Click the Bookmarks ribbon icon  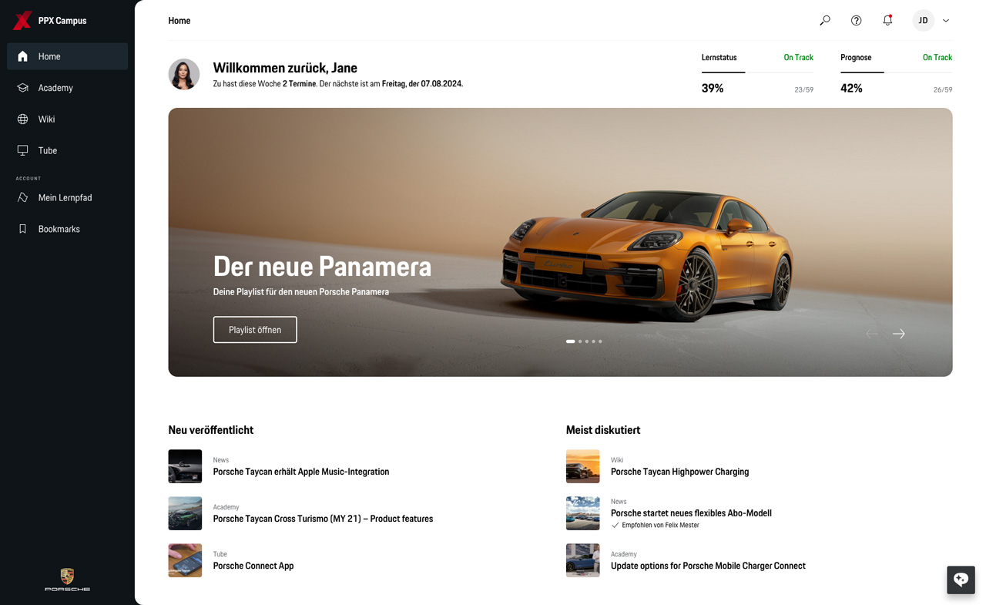(x=22, y=229)
